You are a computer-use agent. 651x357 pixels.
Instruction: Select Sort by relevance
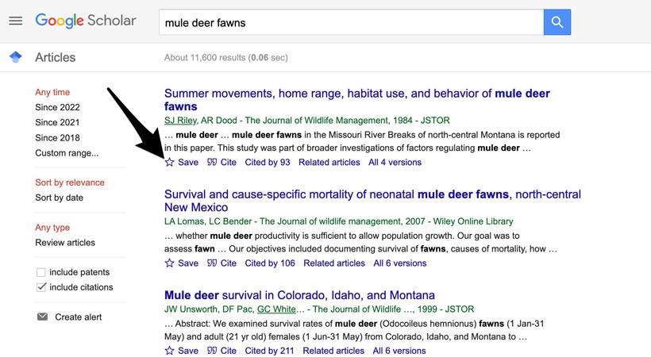pyautogui.click(x=70, y=182)
